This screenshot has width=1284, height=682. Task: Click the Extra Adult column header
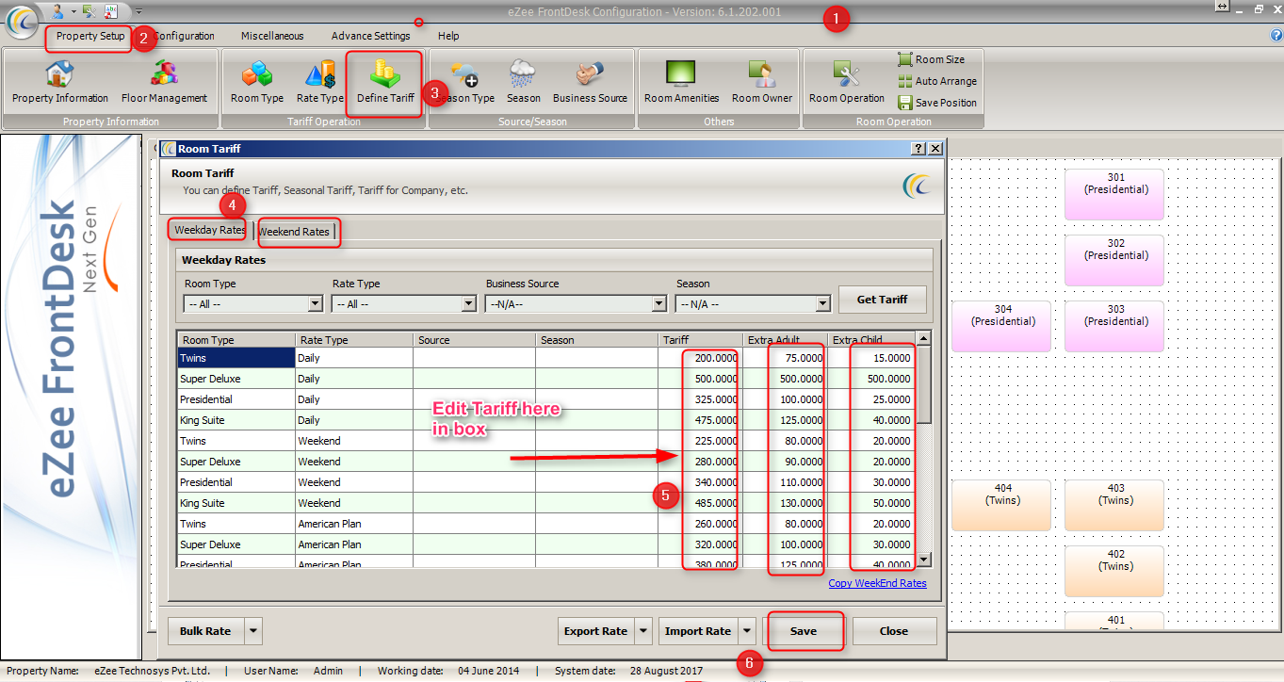[x=785, y=340]
